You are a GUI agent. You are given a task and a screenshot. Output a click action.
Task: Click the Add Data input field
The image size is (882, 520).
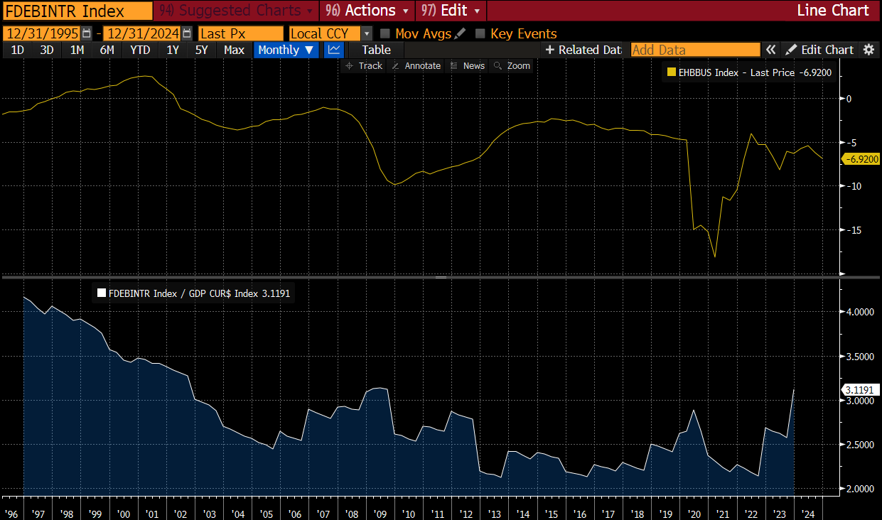(x=696, y=50)
